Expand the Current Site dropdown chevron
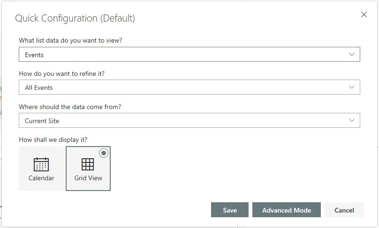 352,120
